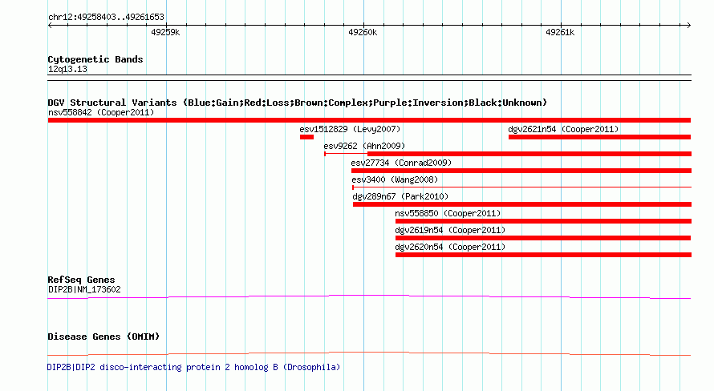714x391 pixels.
Task: Click the short esv1512829 red bar
Action: click(x=306, y=137)
